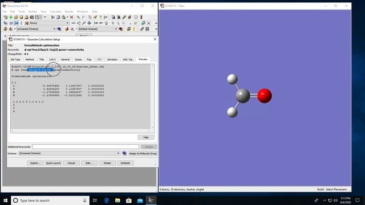
Task: Click the blue sphere icon in toolbar
Action: (59, 29)
